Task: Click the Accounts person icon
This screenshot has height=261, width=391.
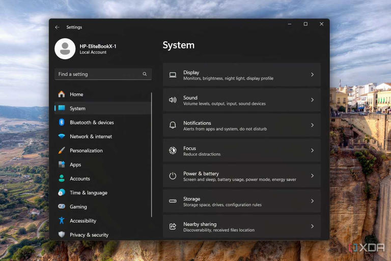Action: pos(62,178)
